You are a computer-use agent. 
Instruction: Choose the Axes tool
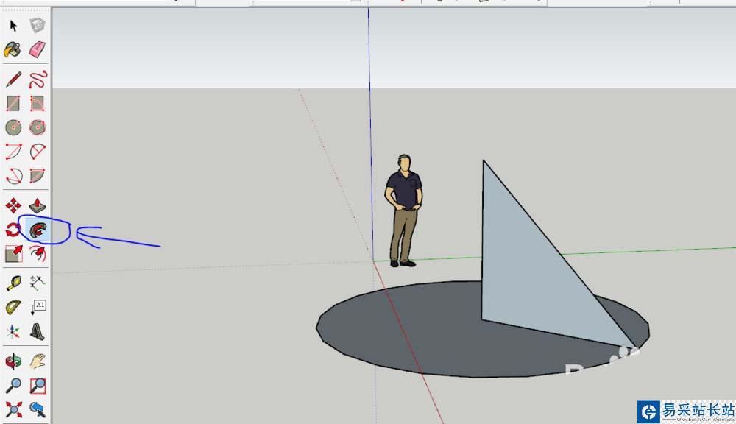(x=13, y=332)
